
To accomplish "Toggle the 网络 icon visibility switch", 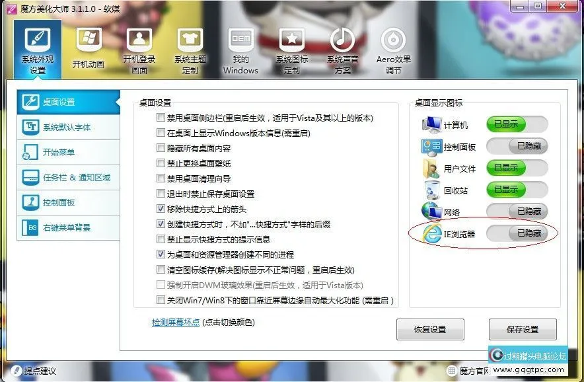I will point(517,211).
